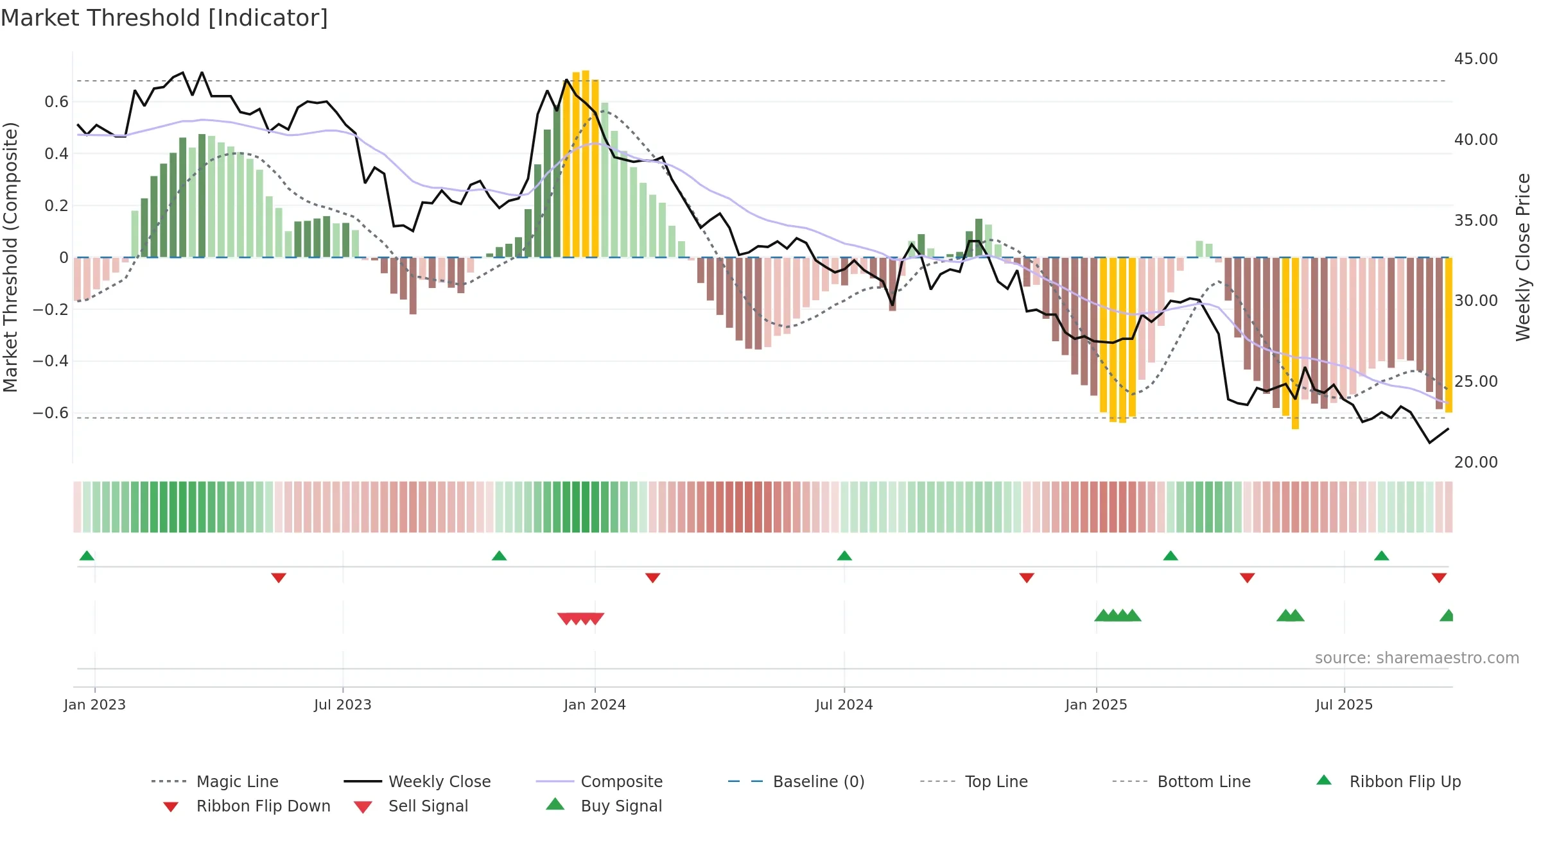Viewport: 1541px width, 866px height.
Task: Click the red Ribbon Flip Down legend triangle
Action: coord(171,807)
